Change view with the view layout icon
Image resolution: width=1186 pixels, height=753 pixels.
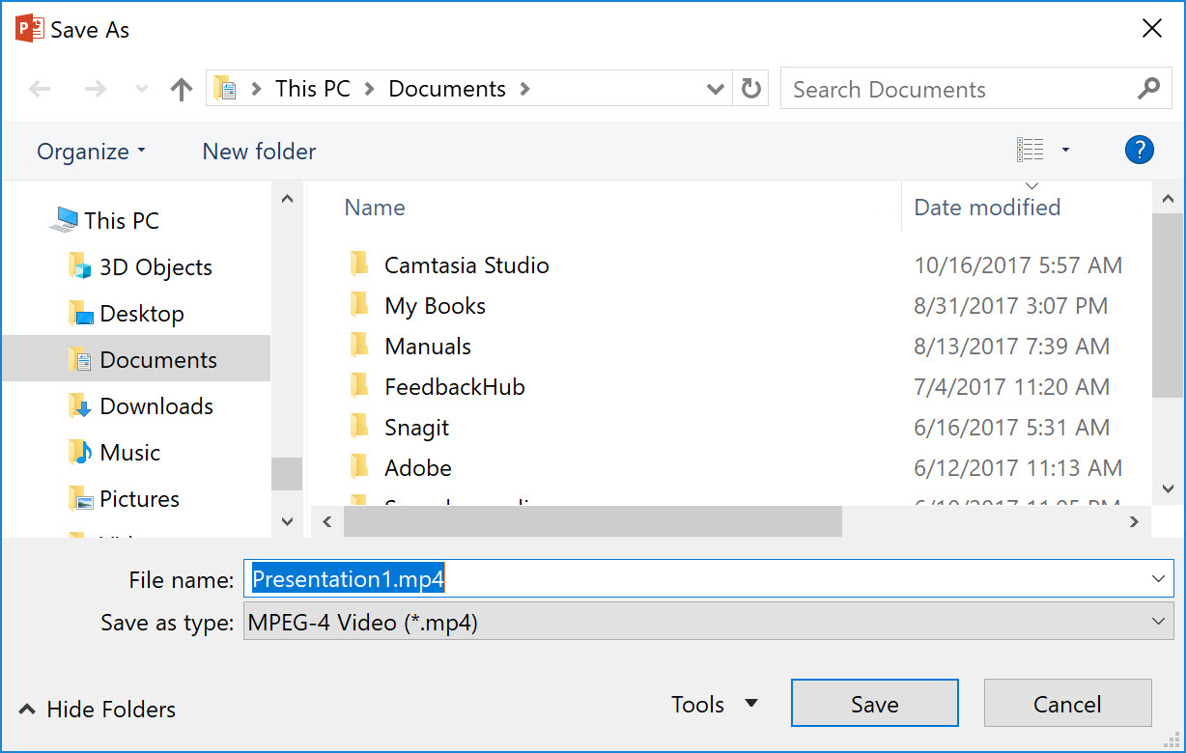click(x=1031, y=150)
